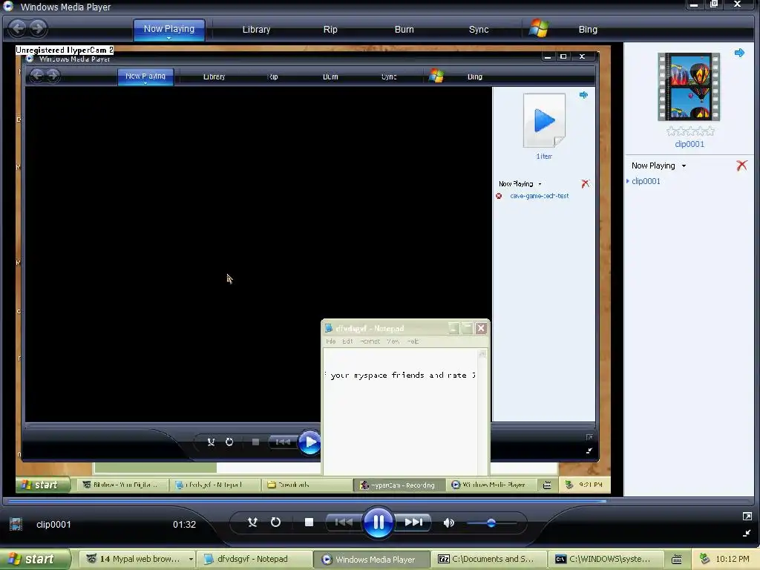Click the seek bar to jump position
The image size is (760, 570).
coord(379,501)
